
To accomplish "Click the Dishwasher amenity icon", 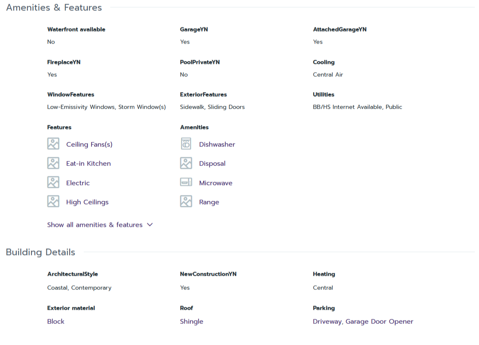I will pyautogui.click(x=186, y=144).
